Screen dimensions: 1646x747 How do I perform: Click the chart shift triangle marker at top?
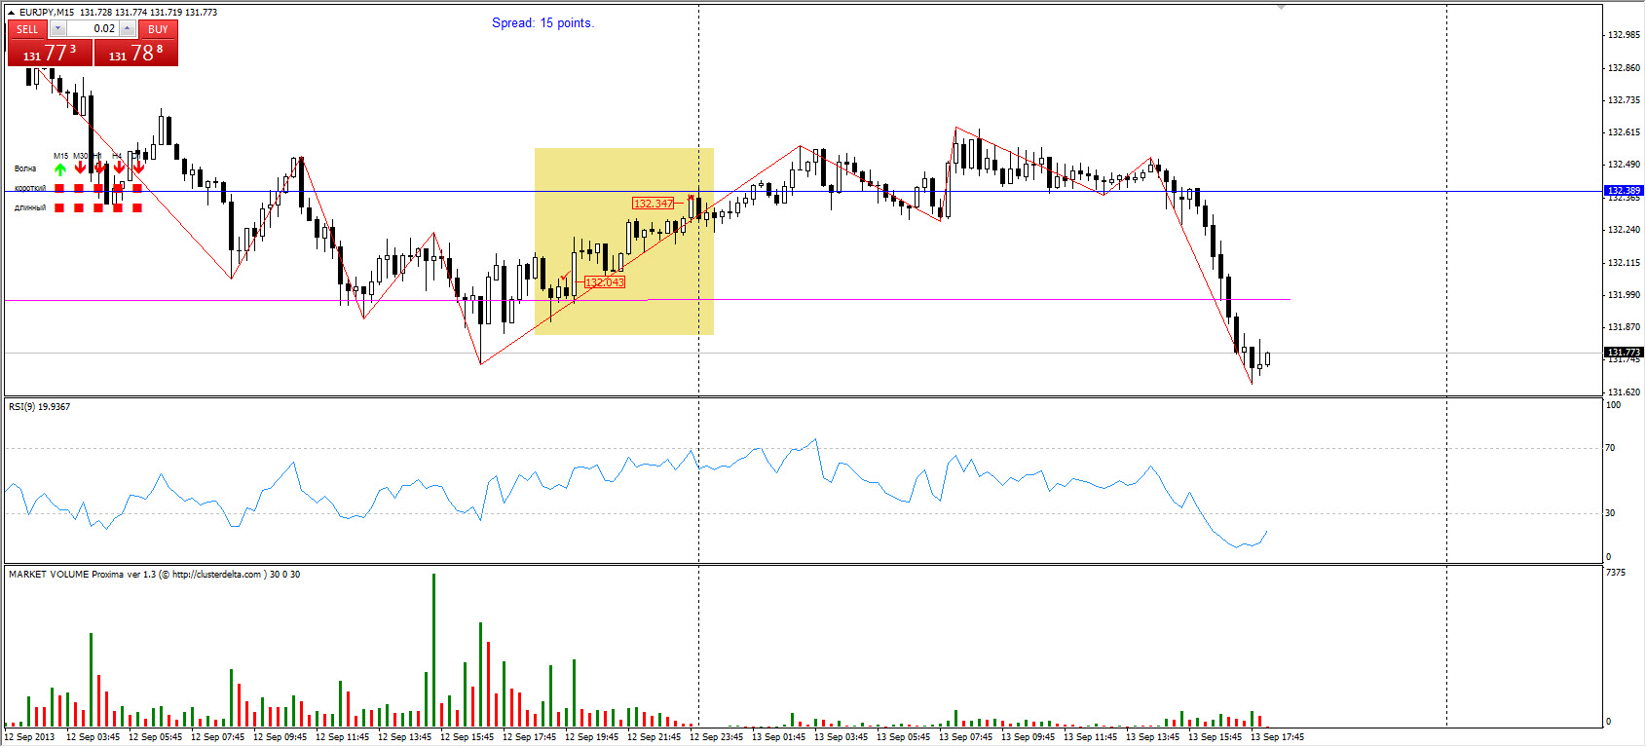[x=1282, y=7]
